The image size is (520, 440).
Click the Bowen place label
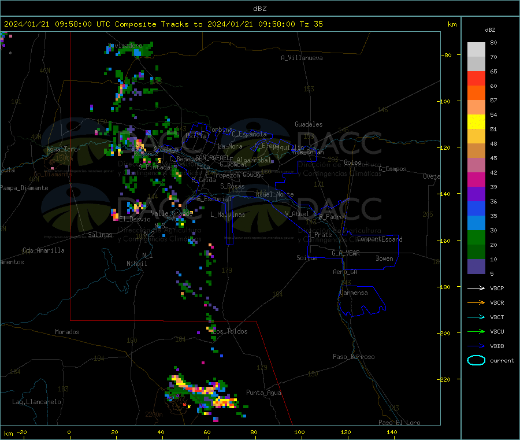[384, 258]
